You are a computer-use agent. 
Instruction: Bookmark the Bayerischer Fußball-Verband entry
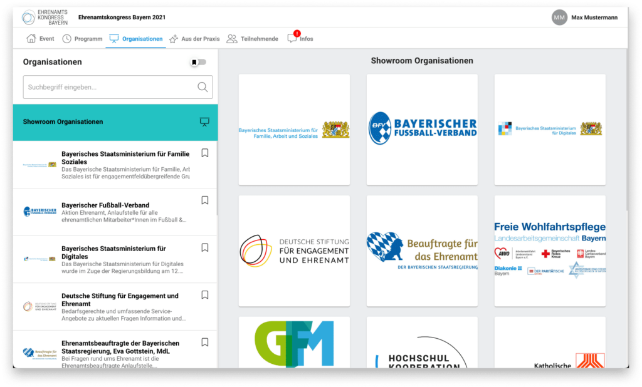pyautogui.click(x=204, y=200)
